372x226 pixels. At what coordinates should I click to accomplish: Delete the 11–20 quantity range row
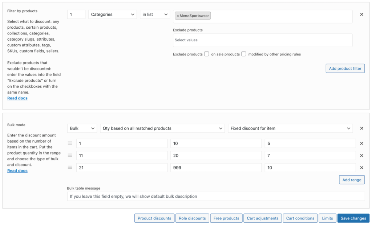tap(362, 155)
